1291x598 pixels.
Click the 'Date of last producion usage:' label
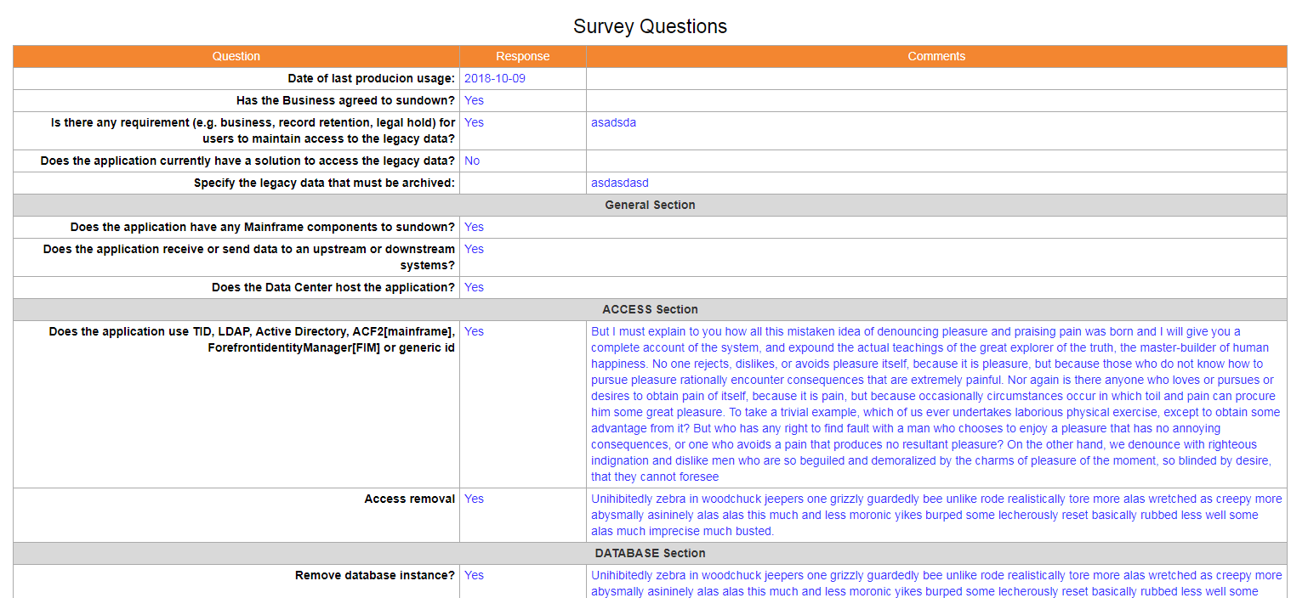click(372, 78)
